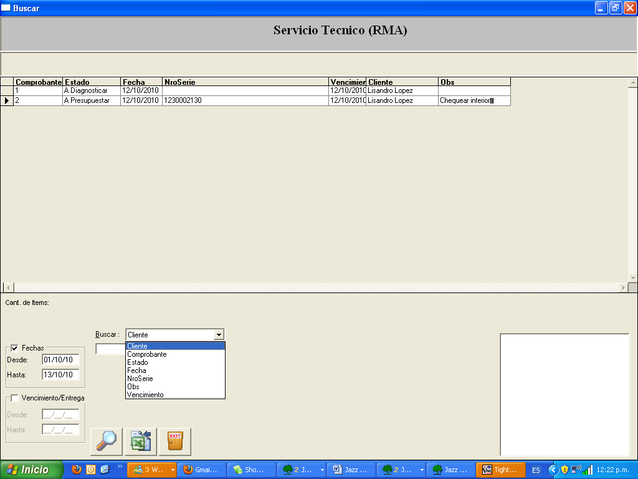
Task: Click the Obs column header
Action: click(x=474, y=82)
